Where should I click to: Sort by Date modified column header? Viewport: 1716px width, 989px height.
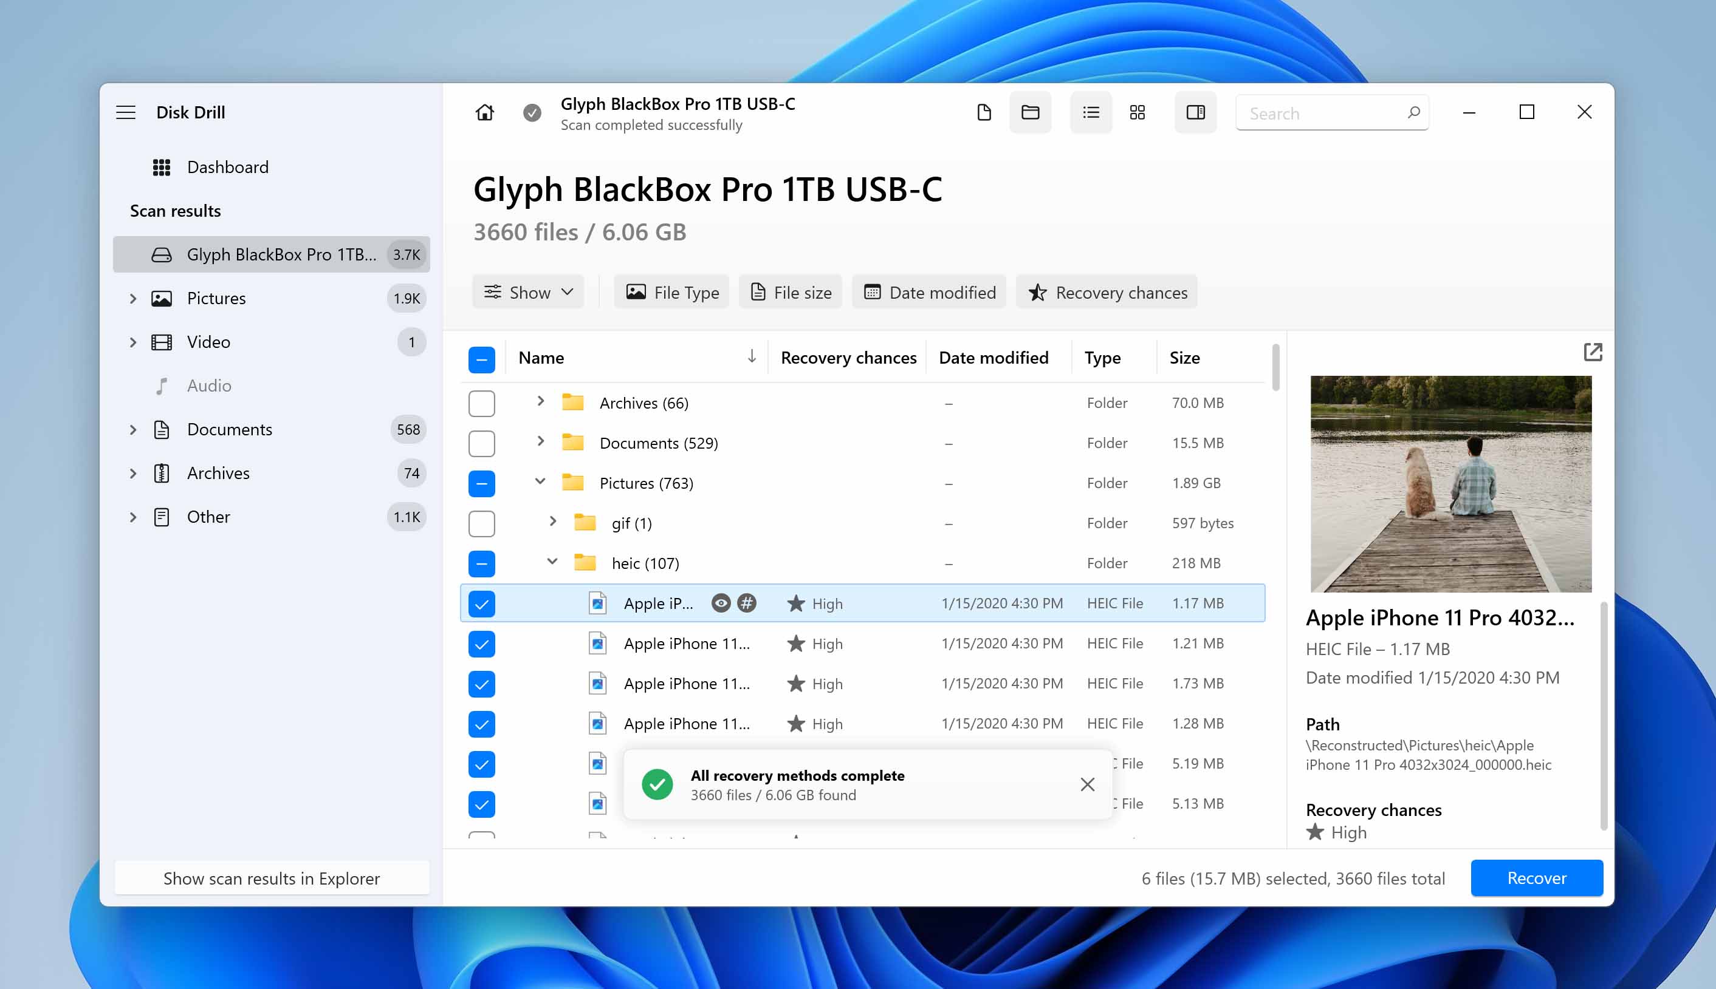click(x=993, y=357)
